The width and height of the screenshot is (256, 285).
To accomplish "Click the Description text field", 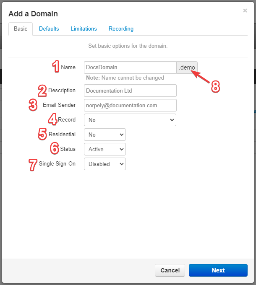I will (130, 91).
